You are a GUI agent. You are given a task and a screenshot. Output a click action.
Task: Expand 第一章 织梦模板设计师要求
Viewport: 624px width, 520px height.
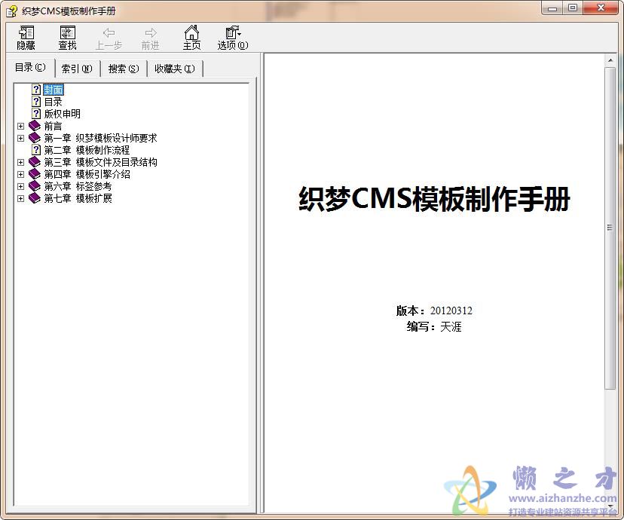tap(20, 138)
